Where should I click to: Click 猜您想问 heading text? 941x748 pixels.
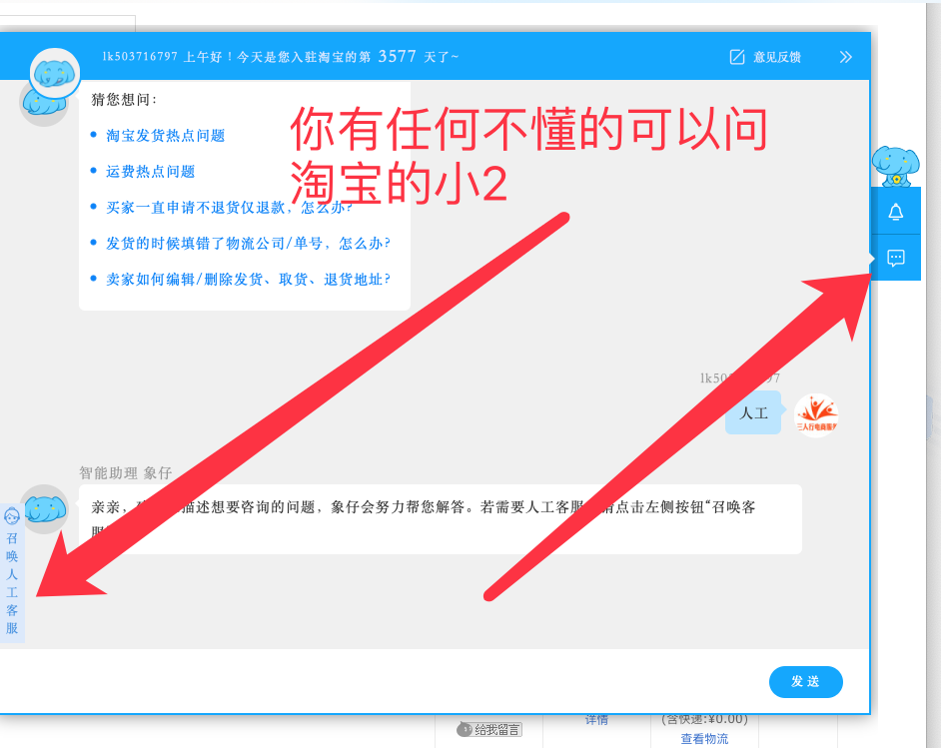124,100
